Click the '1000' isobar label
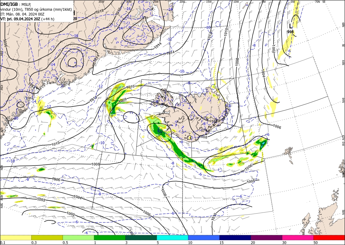Viewport: 345px width, 245px height. coord(71,214)
